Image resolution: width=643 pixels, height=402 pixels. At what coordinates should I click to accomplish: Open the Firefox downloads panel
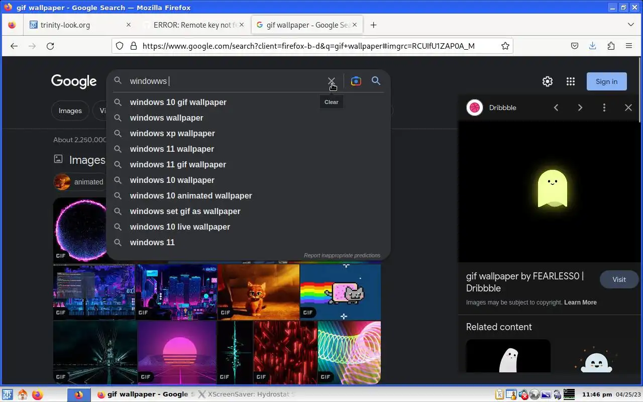pyautogui.click(x=593, y=46)
